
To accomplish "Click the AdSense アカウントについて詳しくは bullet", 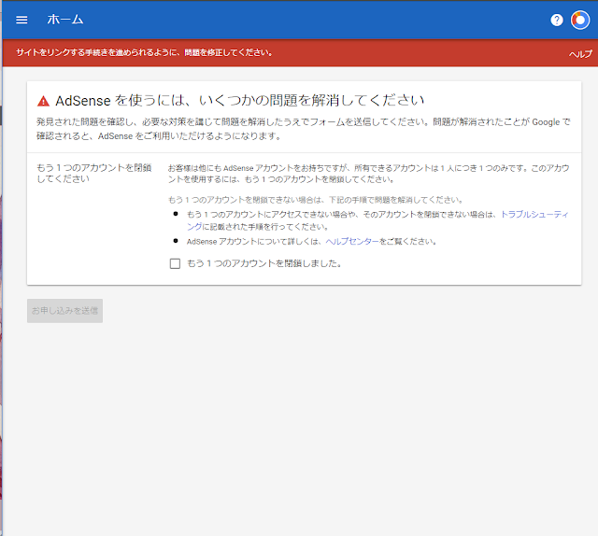I will (x=311, y=242).
